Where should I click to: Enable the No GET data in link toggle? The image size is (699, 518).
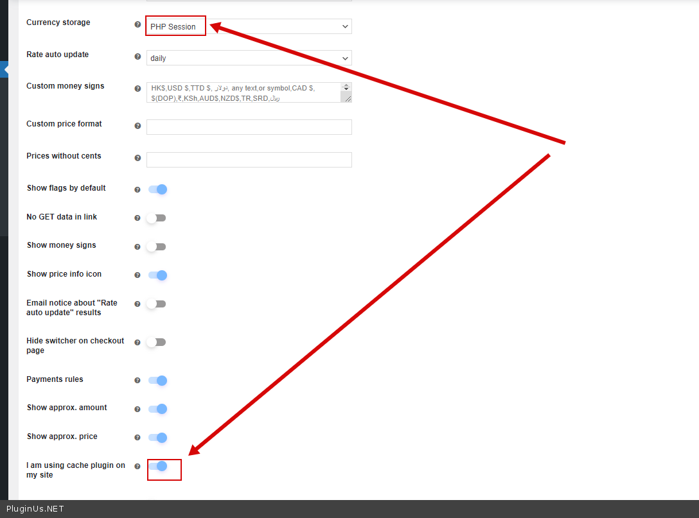[156, 218]
